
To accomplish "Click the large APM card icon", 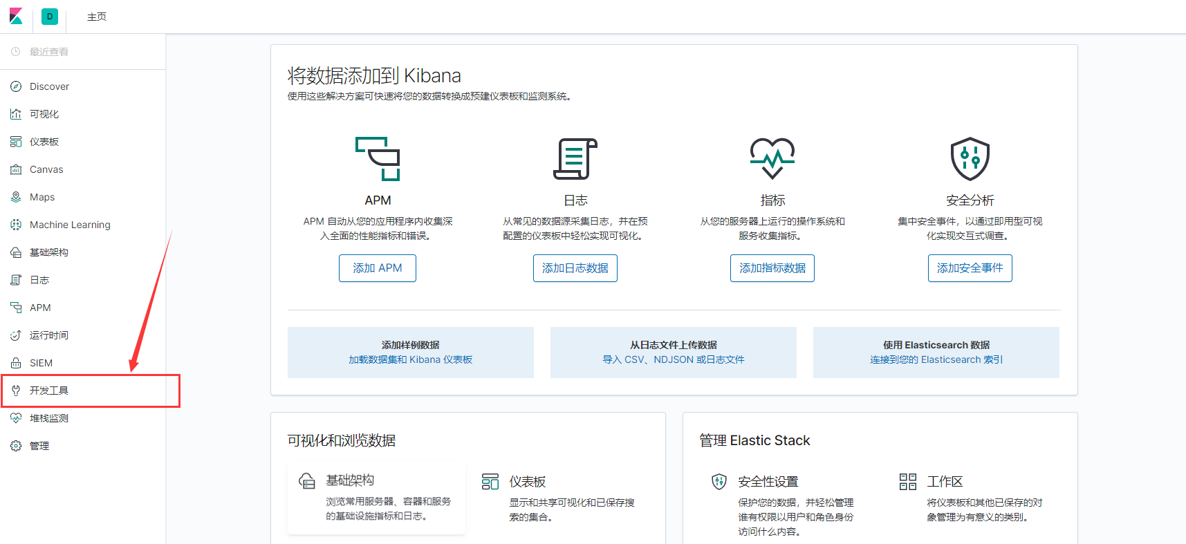I will 378,159.
